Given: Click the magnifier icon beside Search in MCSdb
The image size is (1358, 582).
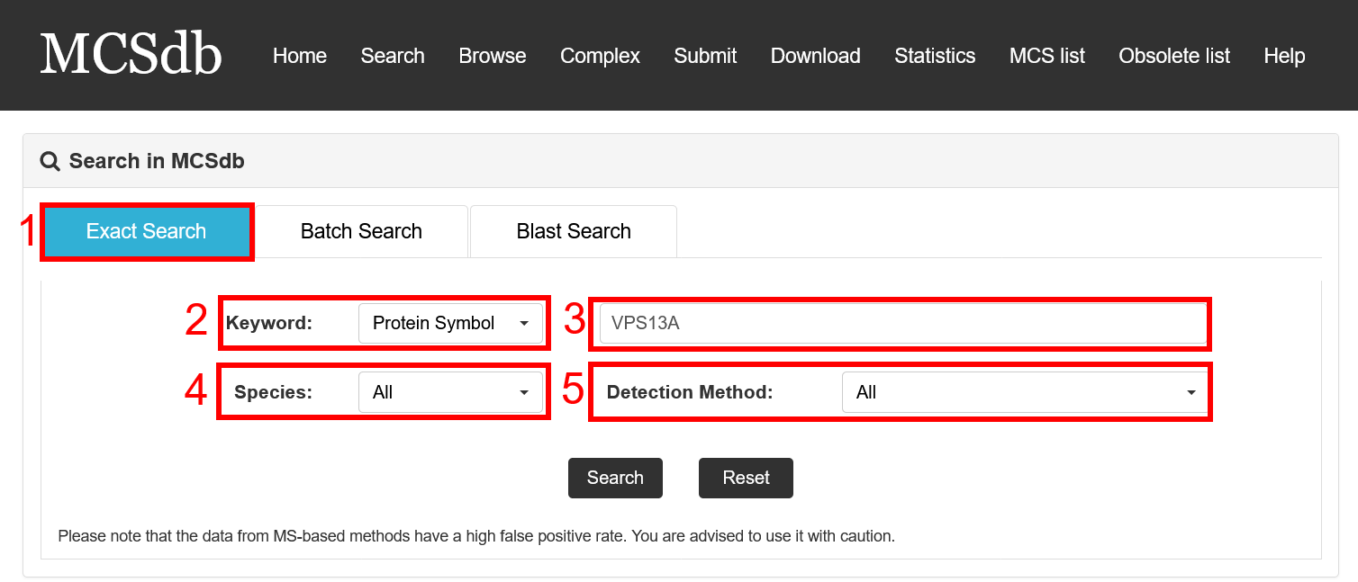Looking at the screenshot, I should (50, 162).
